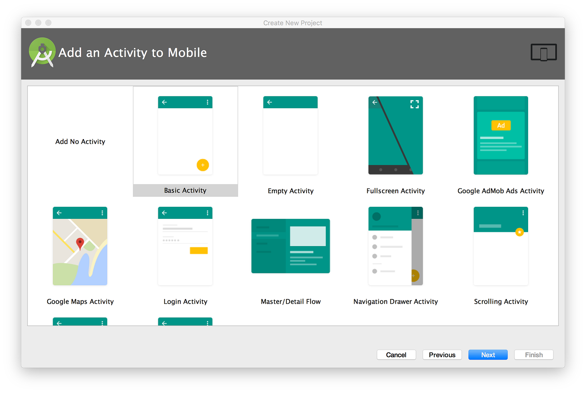The width and height of the screenshot is (586, 393).
Task: Click the yellow star FAB in Scrolling Activity preview
Action: [x=519, y=232]
